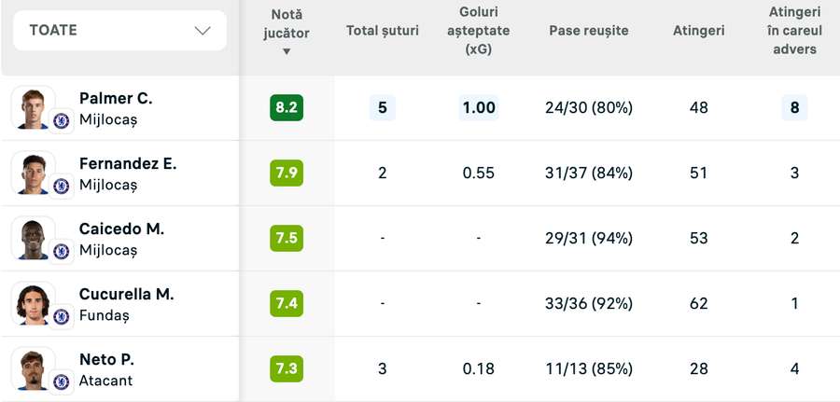
Task: Sort by Total șuturi column
Action: [x=382, y=31]
